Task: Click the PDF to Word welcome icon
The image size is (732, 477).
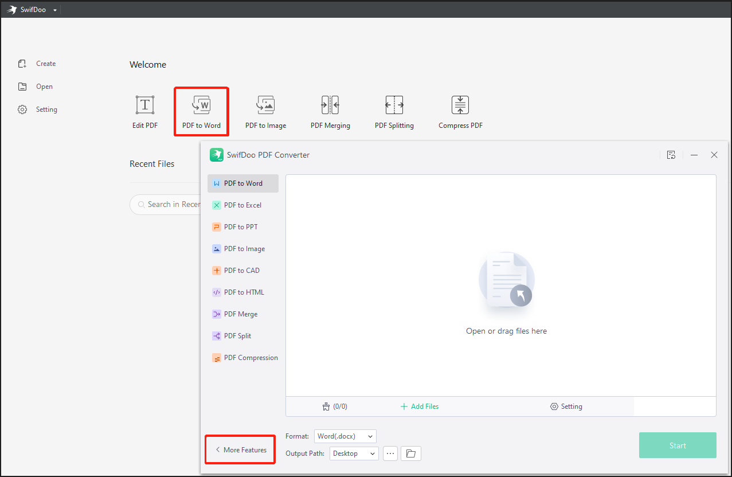Action: pyautogui.click(x=201, y=105)
